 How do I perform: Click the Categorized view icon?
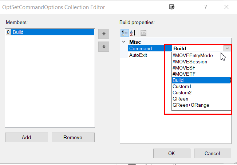tap(125, 33)
